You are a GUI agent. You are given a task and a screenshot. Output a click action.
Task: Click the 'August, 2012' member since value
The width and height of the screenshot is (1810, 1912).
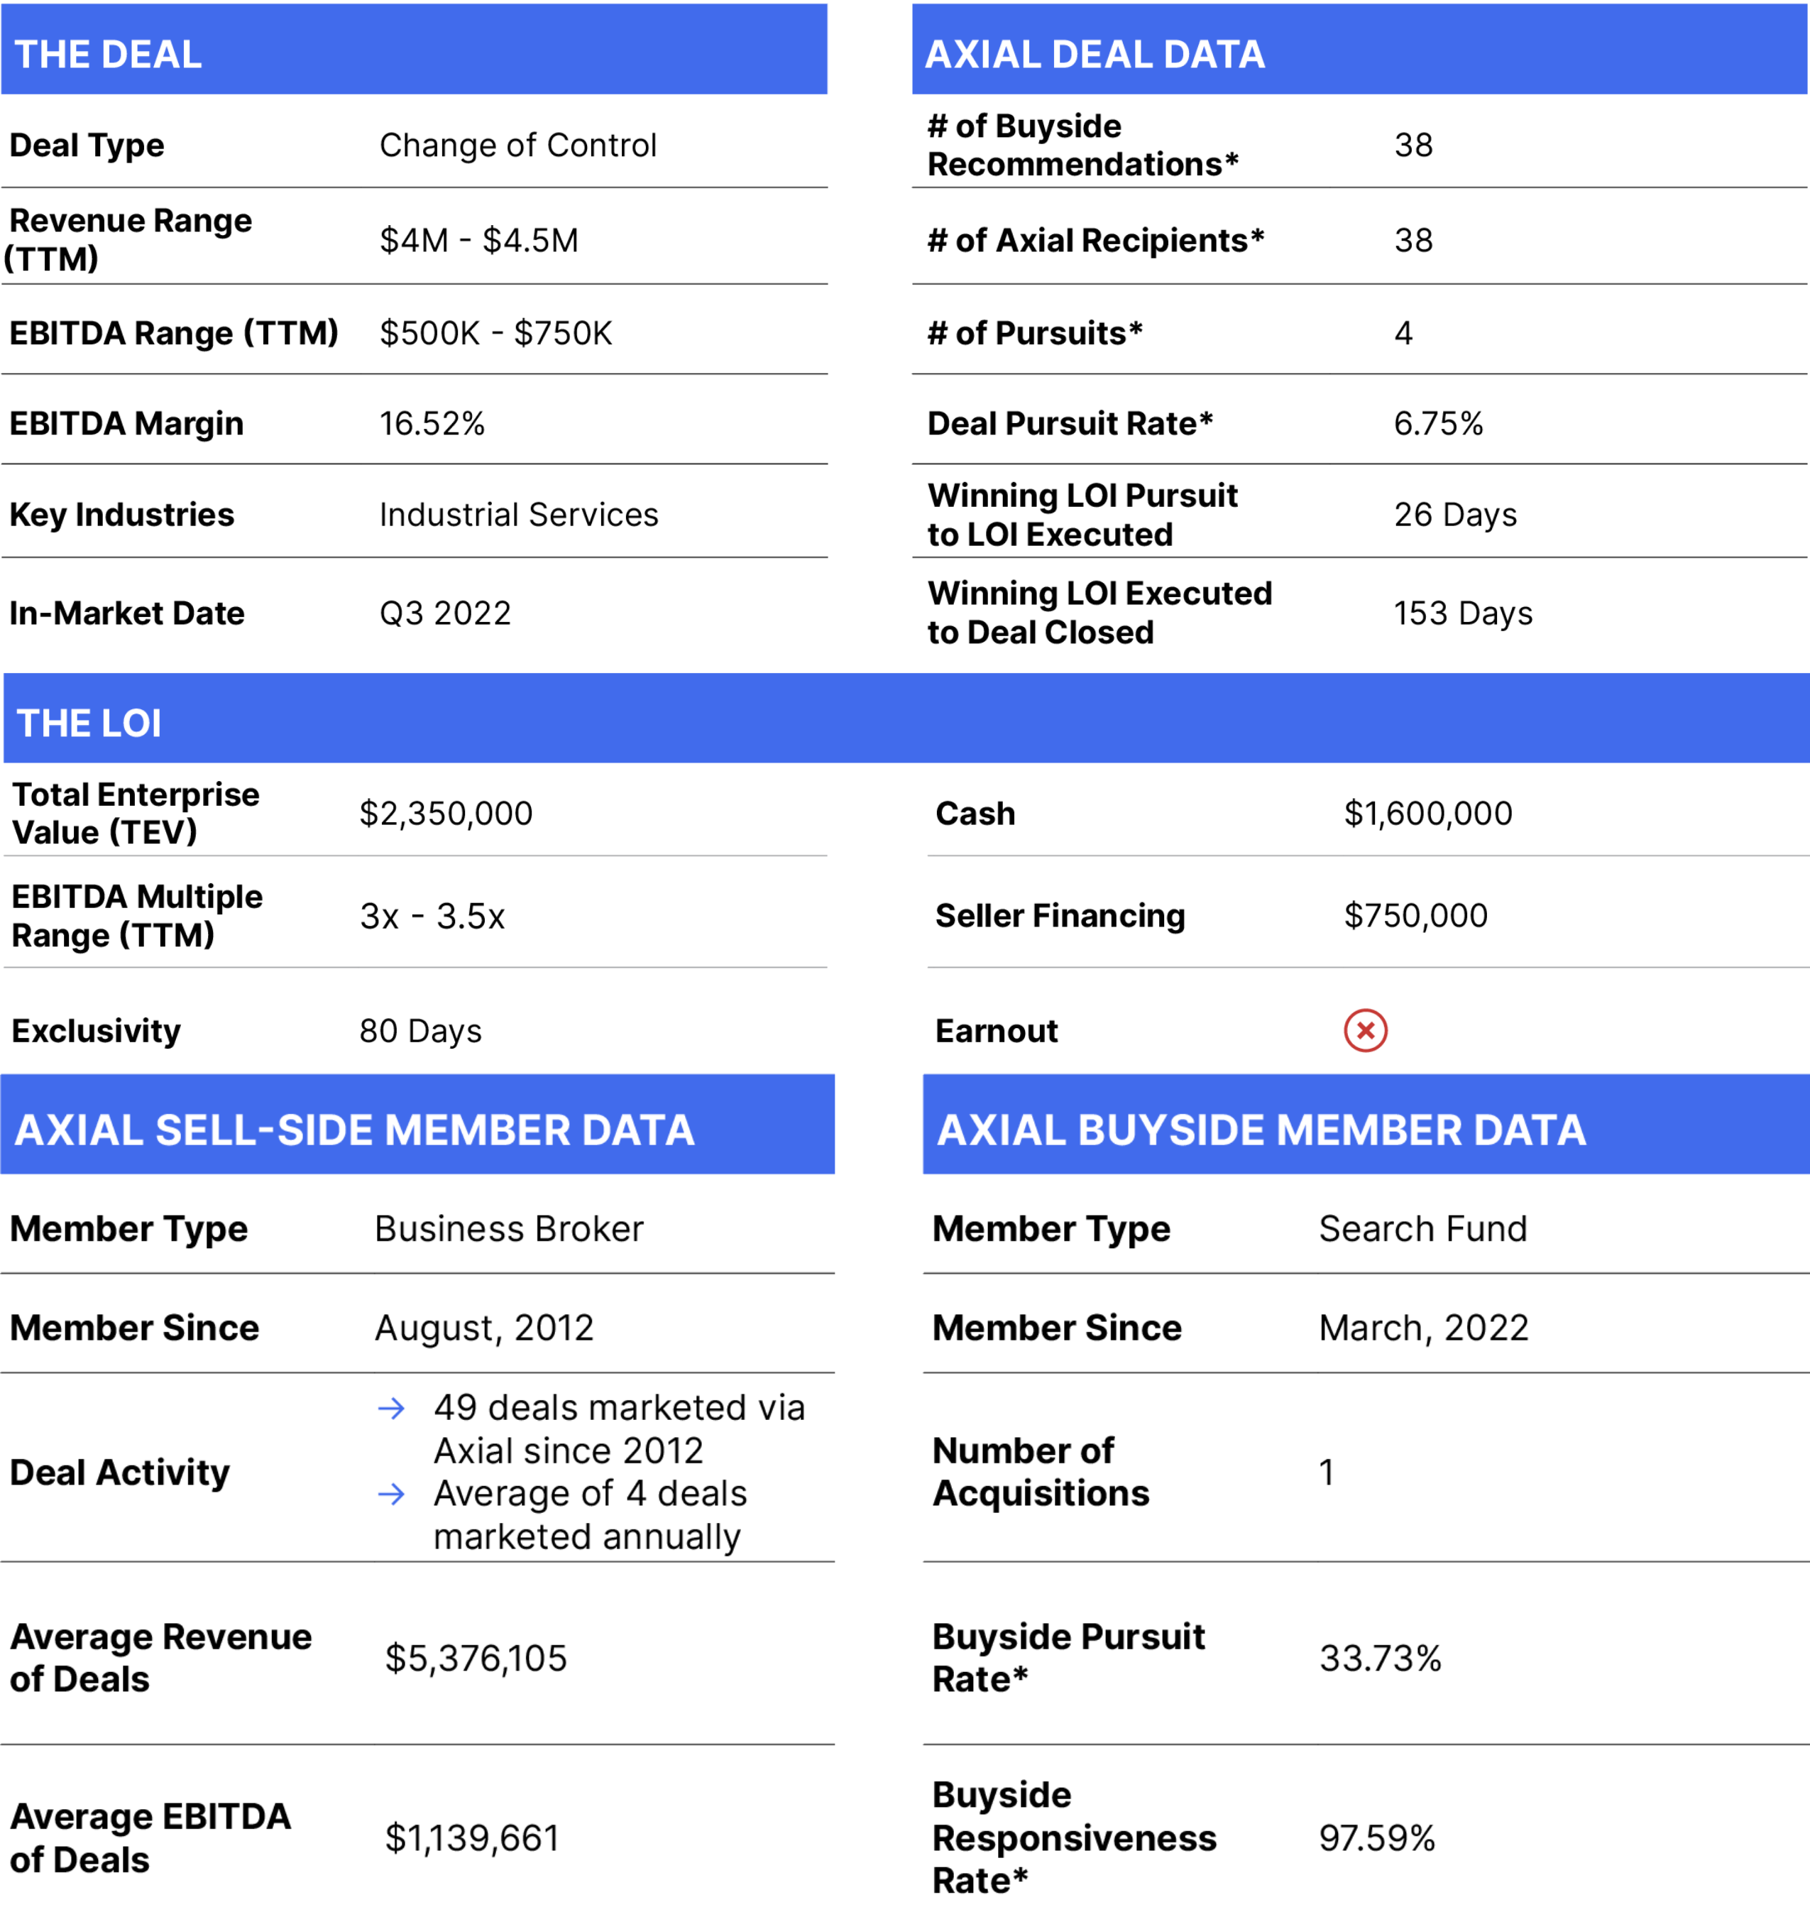pyautogui.click(x=484, y=1328)
